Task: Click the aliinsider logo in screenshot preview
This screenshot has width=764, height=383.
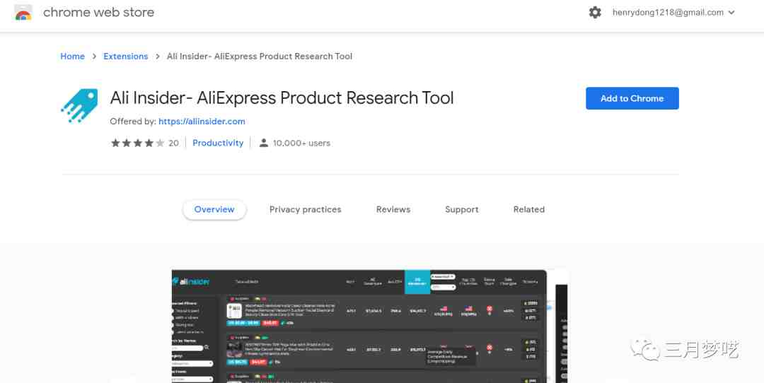Action: (191, 281)
